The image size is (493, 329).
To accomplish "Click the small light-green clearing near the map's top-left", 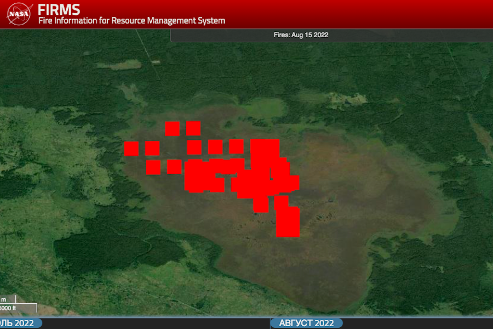I will [118, 64].
